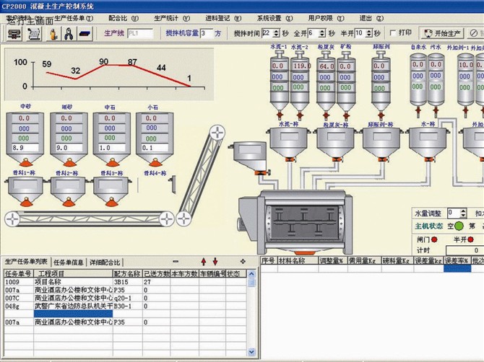Click the 任务单号 column header
The width and height of the screenshot is (484, 362).
[19, 273]
